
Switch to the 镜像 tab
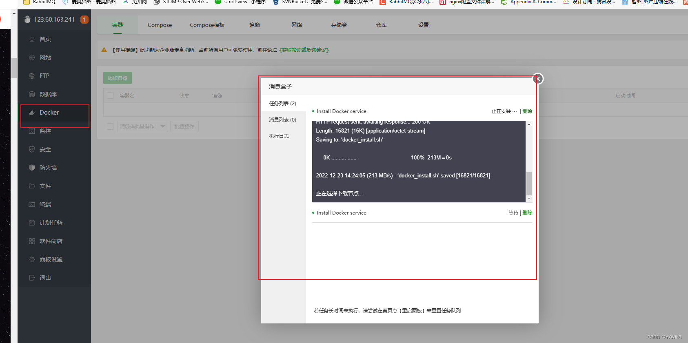coord(255,25)
